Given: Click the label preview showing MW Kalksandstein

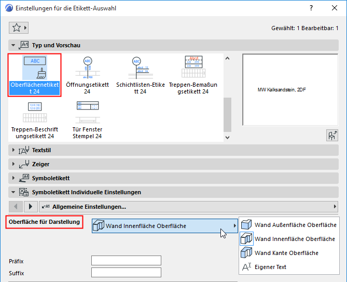Looking at the screenshot, I should [x=290, y=90].
